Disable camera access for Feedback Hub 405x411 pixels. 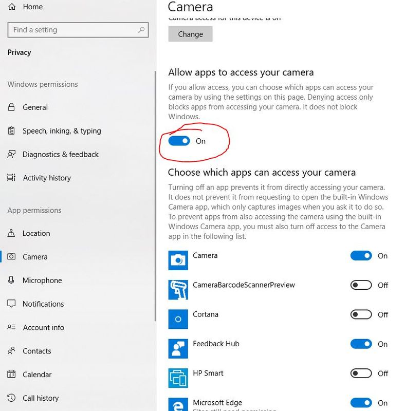(x=361, y=344)
